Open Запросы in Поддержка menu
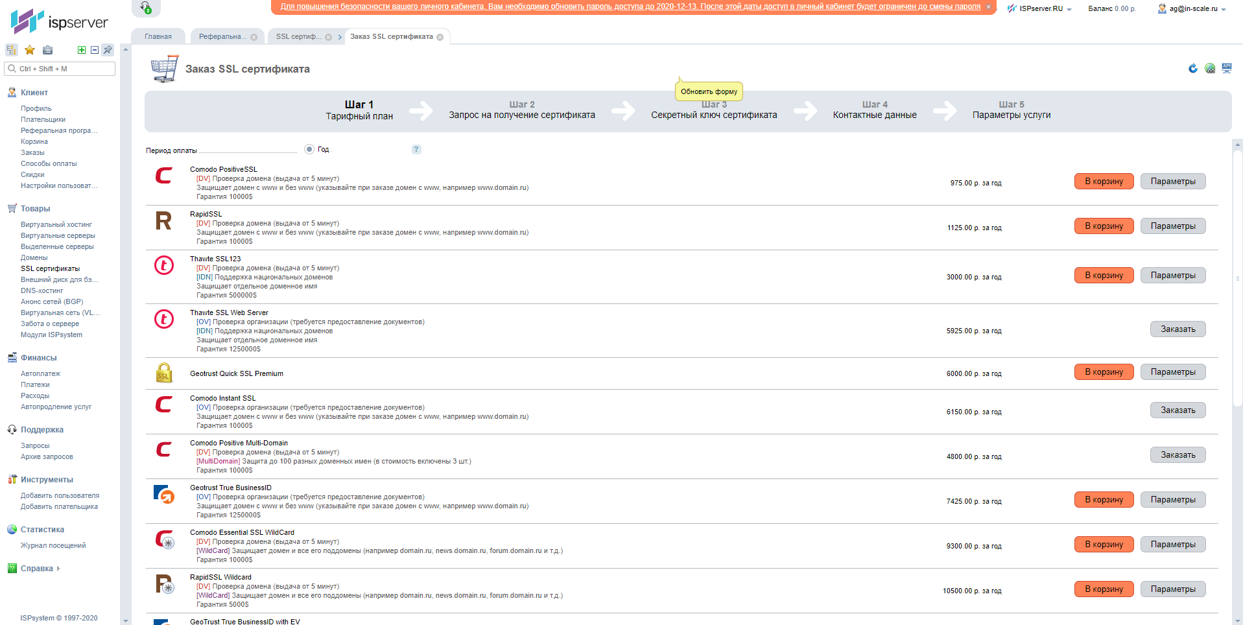 pos(35,445)
